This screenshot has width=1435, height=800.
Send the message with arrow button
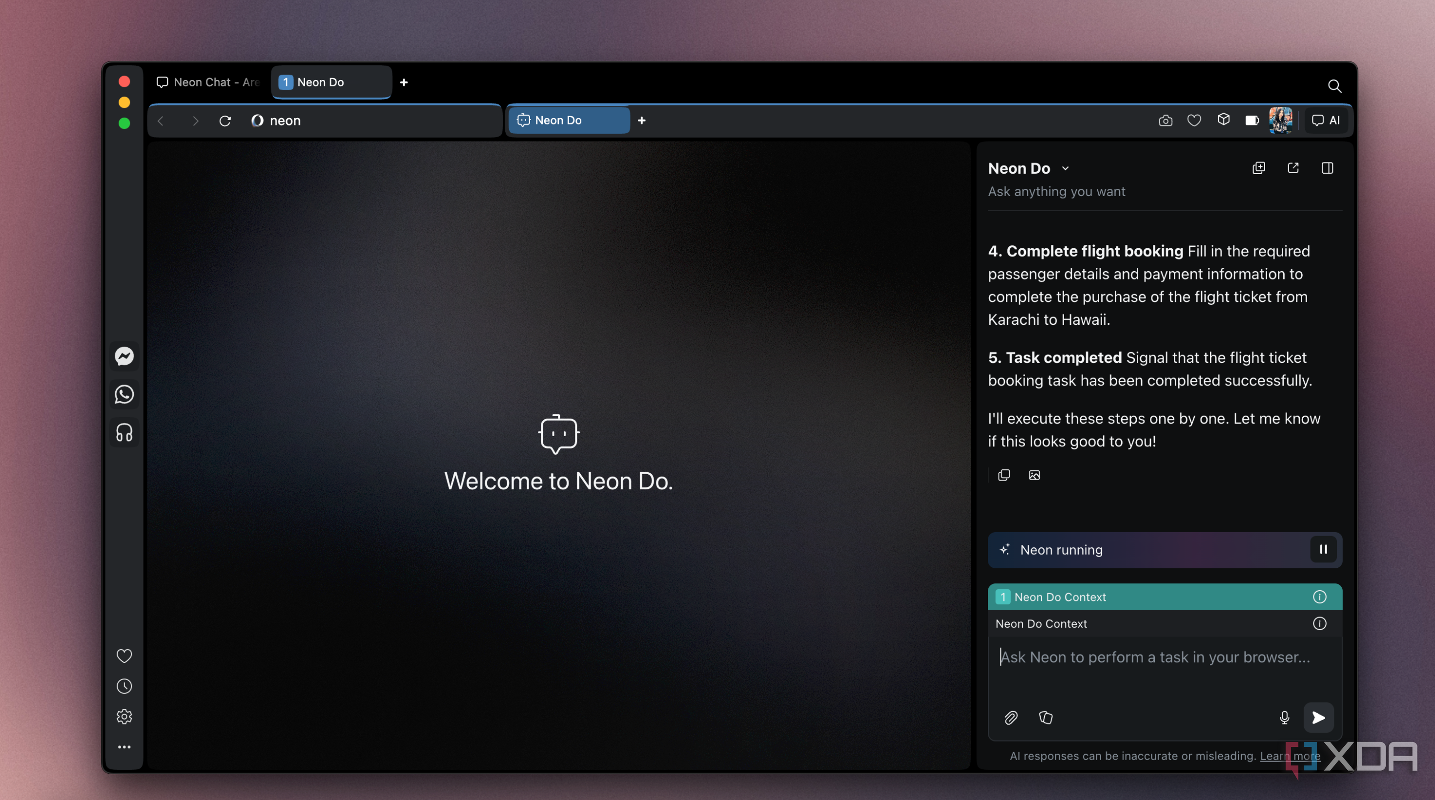pos(1318,718)
